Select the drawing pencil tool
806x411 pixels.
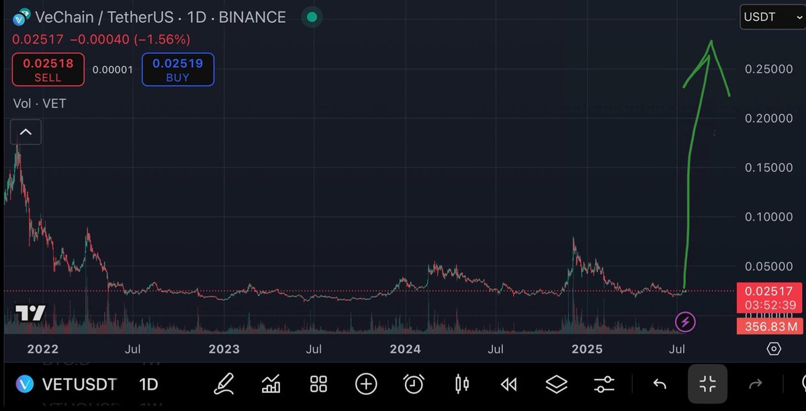tap(226, 383)
